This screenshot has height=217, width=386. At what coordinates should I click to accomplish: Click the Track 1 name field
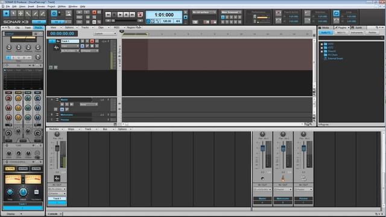pos(70,41)
